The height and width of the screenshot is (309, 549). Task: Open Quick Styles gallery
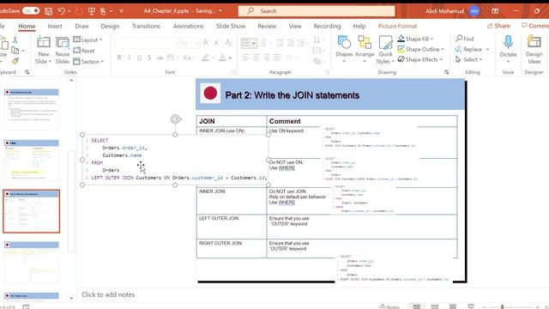pos(385,50)
